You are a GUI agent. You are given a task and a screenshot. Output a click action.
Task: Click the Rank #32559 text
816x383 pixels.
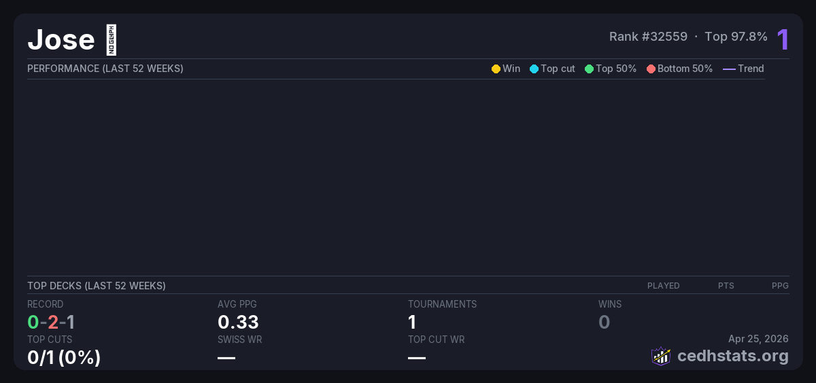pyautogui.click(x=648, y=37)
